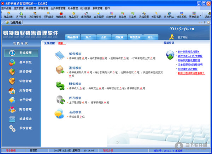The height and width of the screenshot is (154, 212).
Task: Click the 客户 banner tab
Action: point(88,37)
